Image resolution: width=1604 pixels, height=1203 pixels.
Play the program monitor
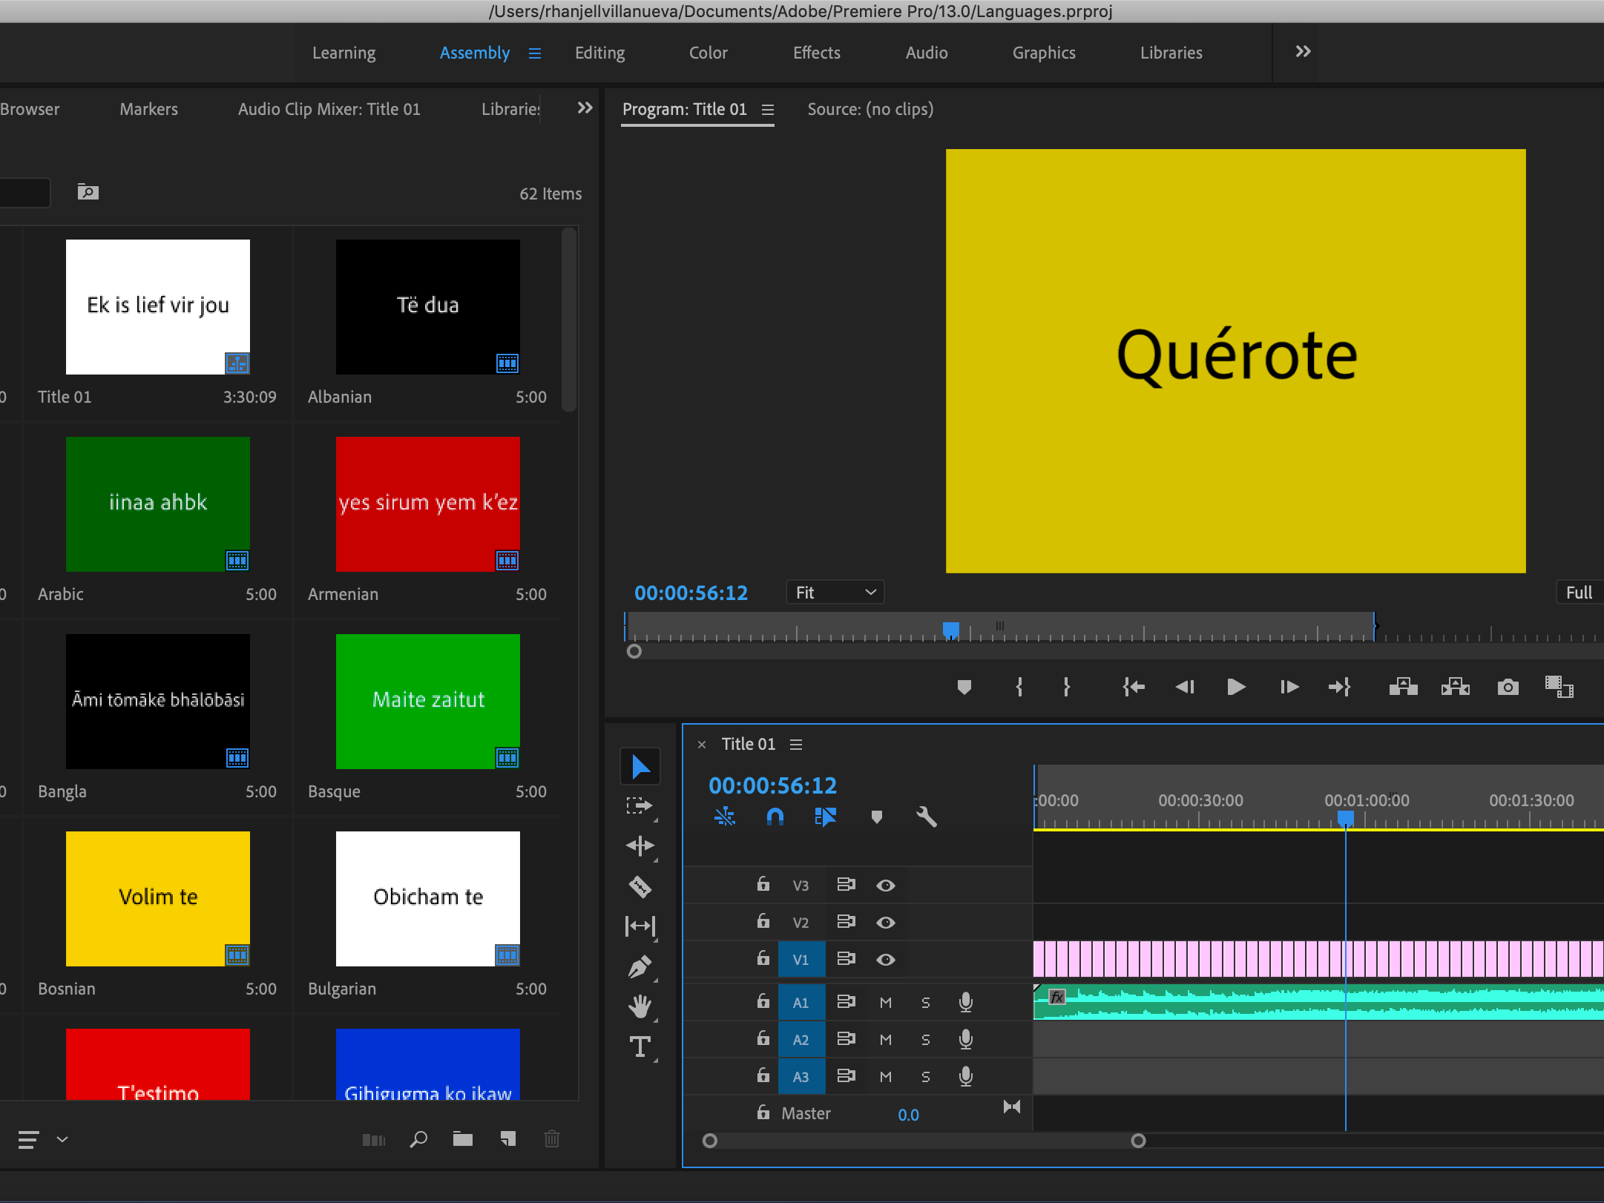1236,687
